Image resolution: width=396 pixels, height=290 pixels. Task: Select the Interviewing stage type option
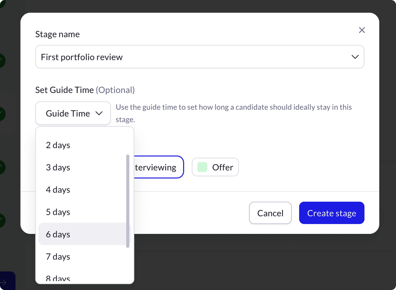(159, 167)
